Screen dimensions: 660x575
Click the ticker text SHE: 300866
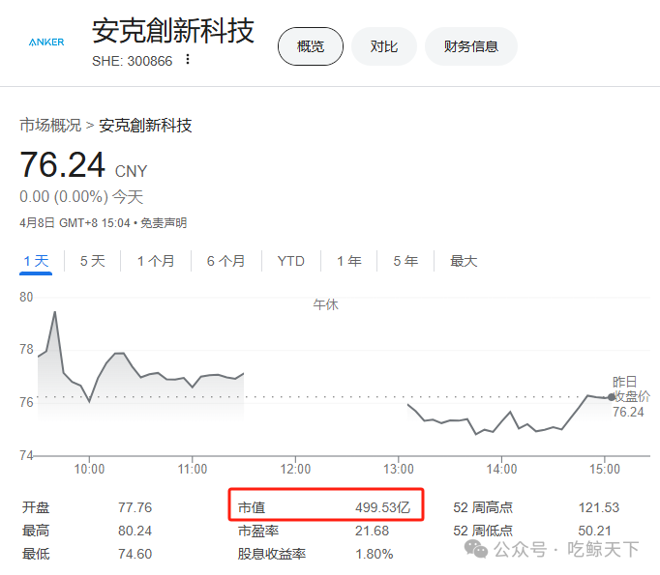point(133,61)
